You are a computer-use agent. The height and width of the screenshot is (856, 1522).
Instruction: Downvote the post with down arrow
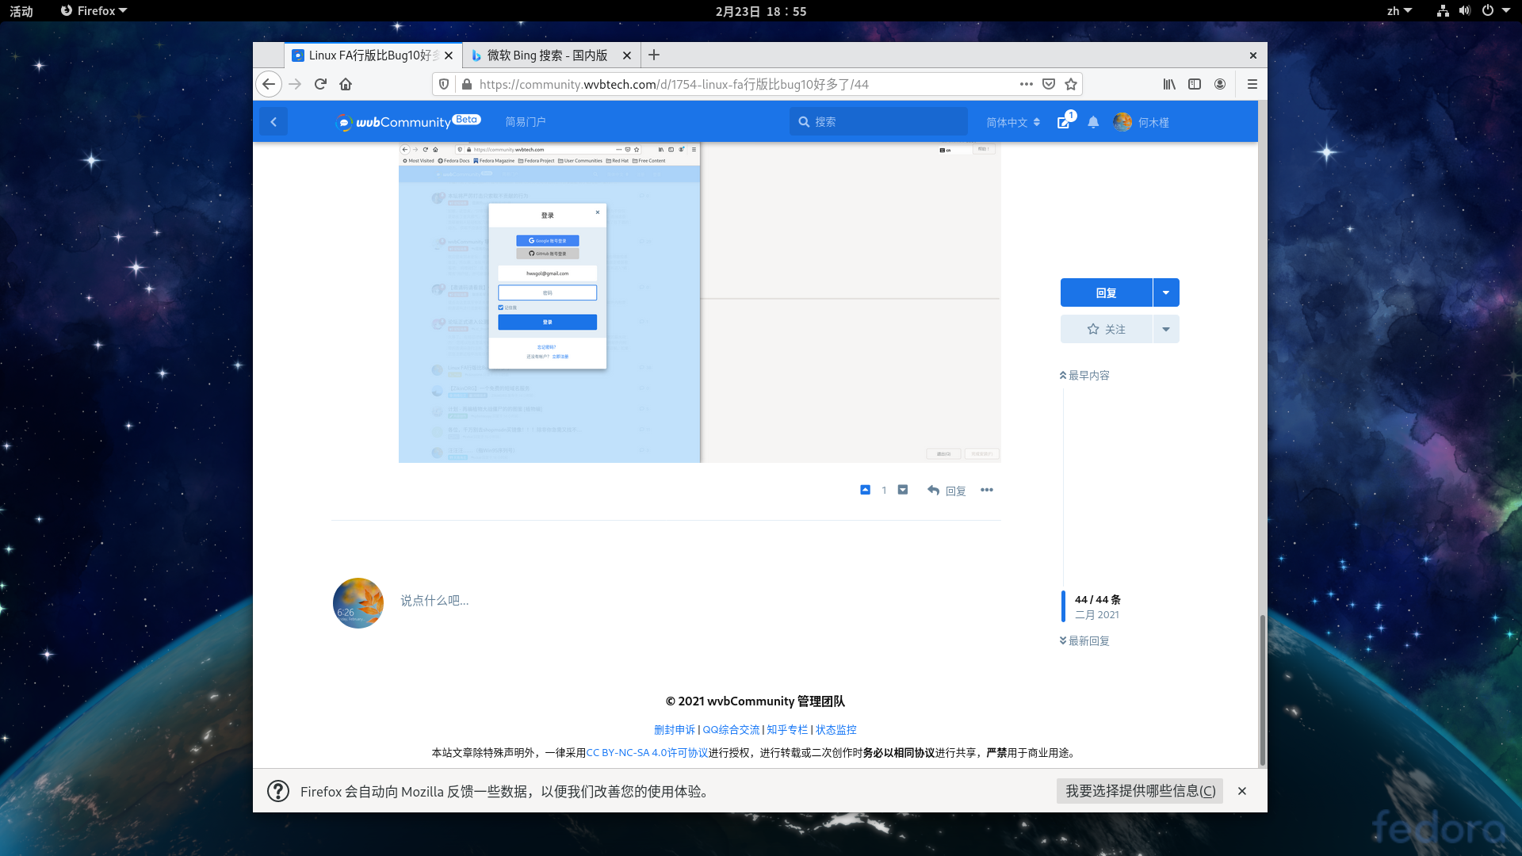pyautogui.click(x=903, y=490)
